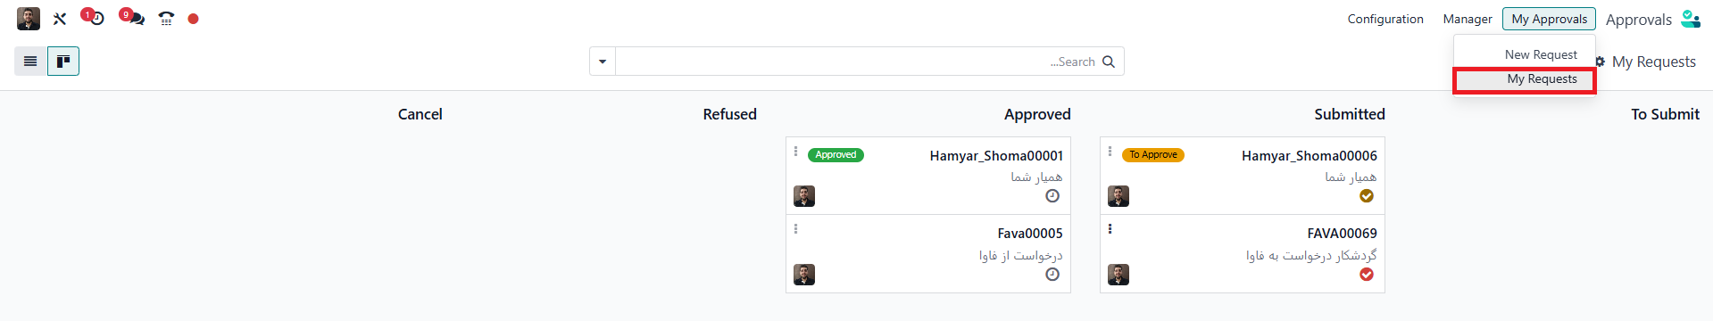Screen dimensions: 1713x321
Task: Click the VoIP phone icon
Action: point(166,19)
